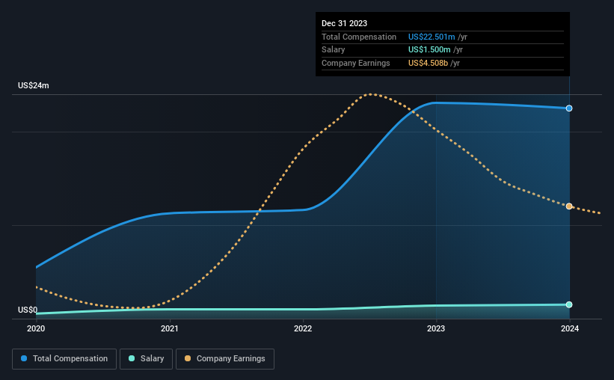Viewport: 614px width, 380px height.
Task: Click the 2021 x-axis label
Action: pyautogui.click(x=169, y=328)
